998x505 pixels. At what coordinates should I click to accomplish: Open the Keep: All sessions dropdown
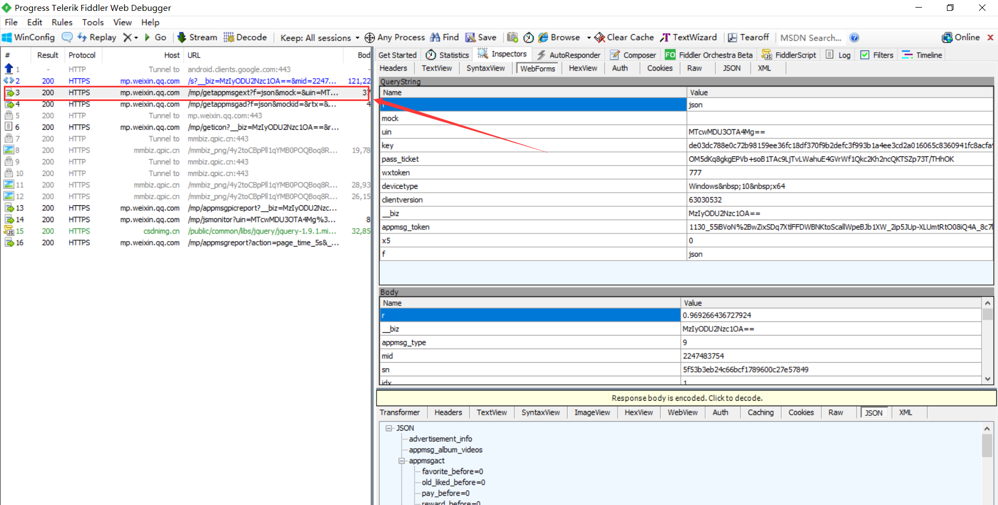(x=319, y=38)
